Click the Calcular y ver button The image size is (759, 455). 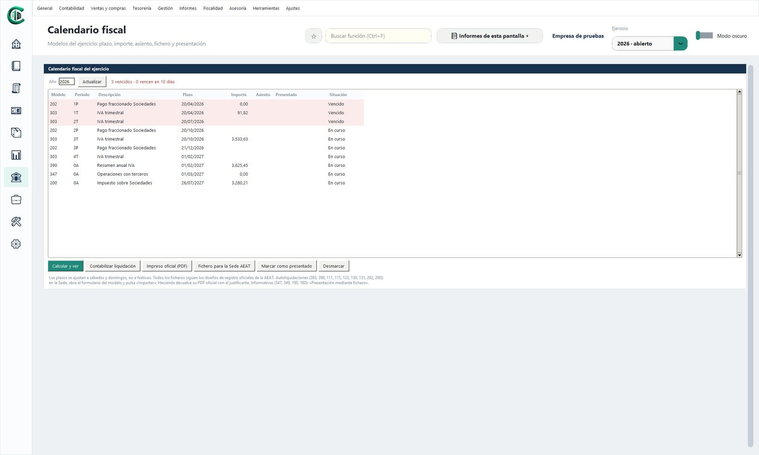[x=66, y=266]
